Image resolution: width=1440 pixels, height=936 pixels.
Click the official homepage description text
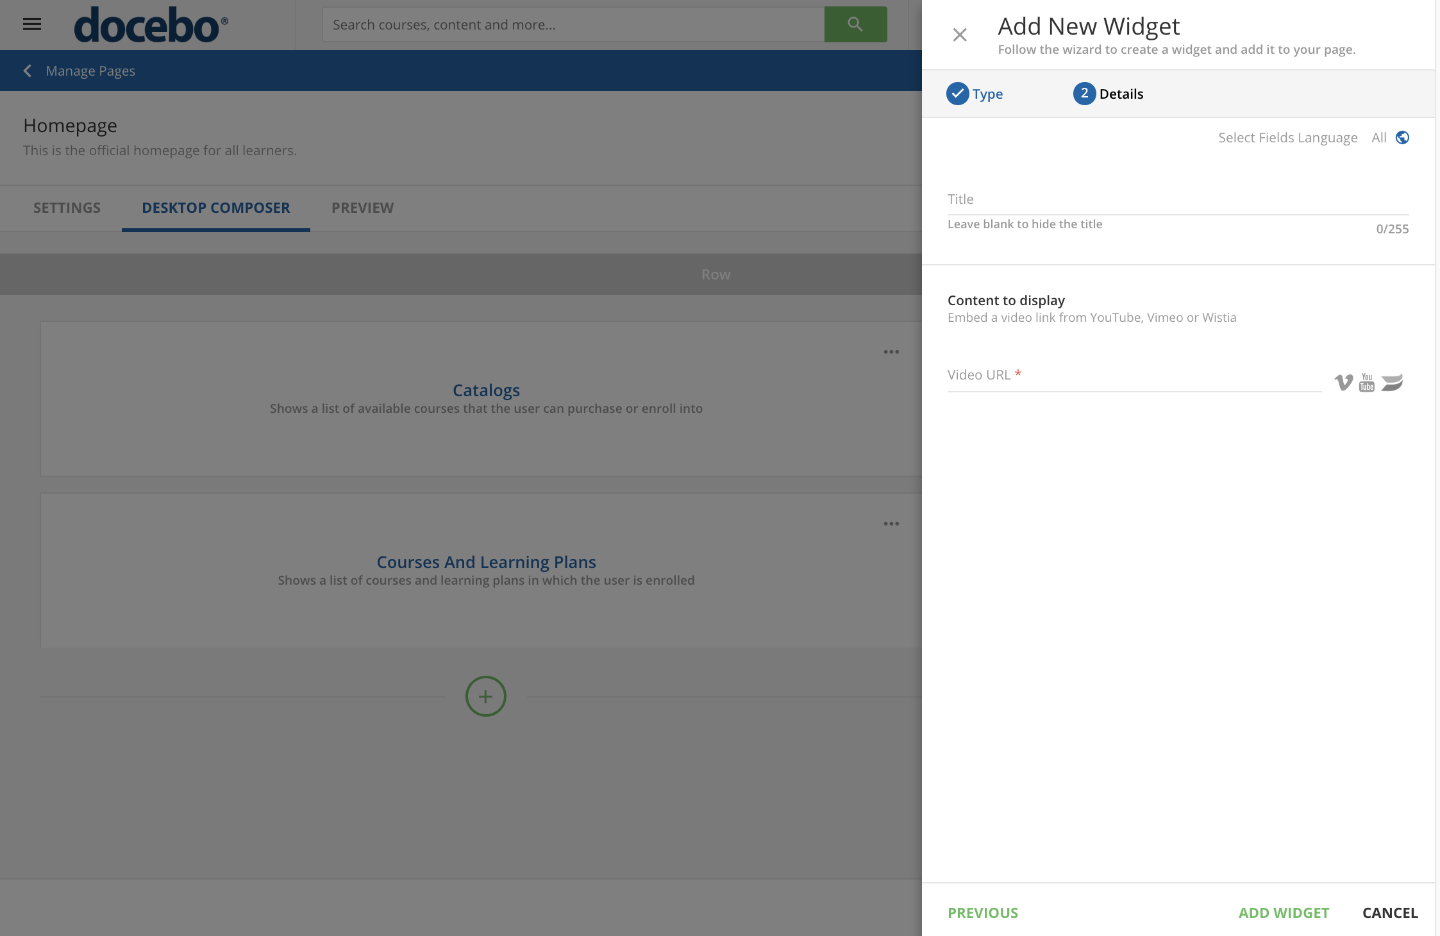point(160,150)
